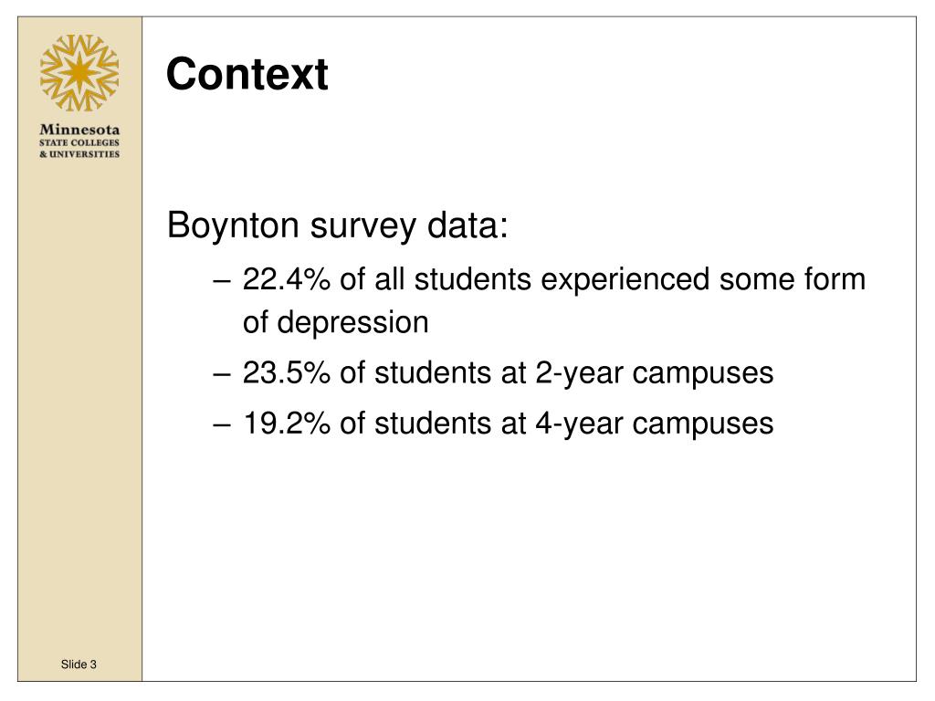Select the '19.2% of students at 4-year campuses' bullet
This screenshot has width=935, height=701.
pos(508,424)
